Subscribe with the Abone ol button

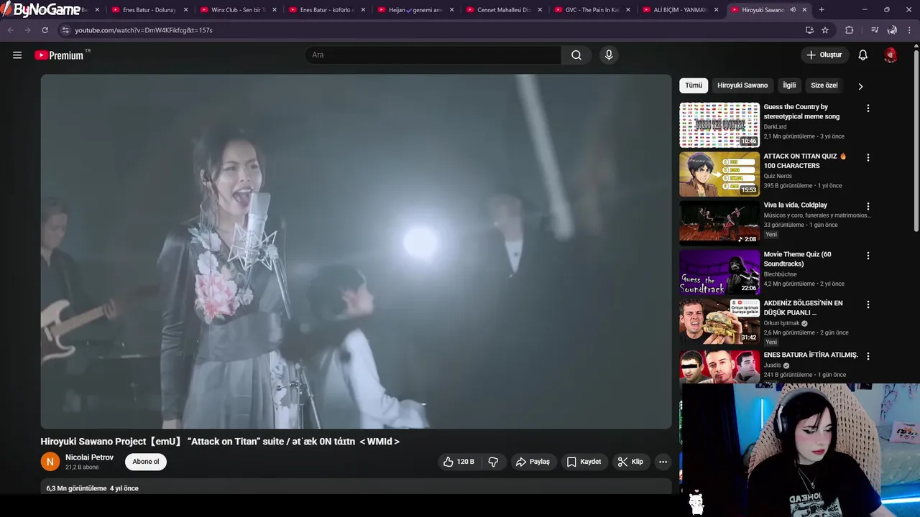point(146,462)
